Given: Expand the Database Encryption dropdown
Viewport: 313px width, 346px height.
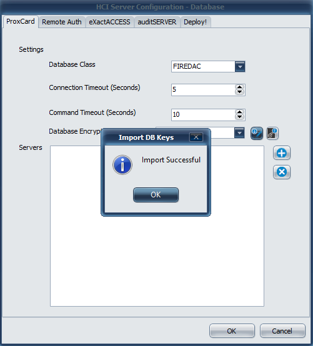Looking at the screenshot, I should [239, 133].
